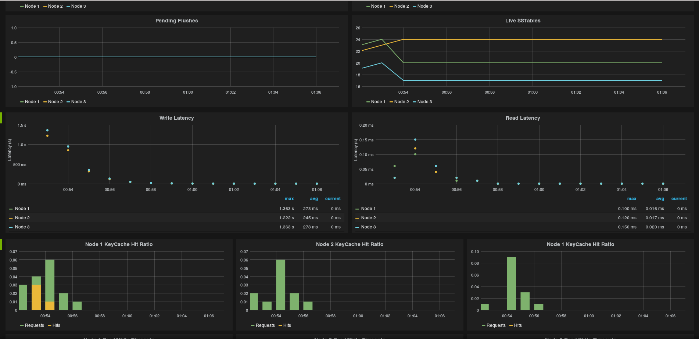Sort Write Latency legend by max column

coord(289,199)
